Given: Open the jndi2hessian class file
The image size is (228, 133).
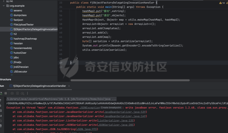Looking at the screenshot, I should click(x=21, y=67).
